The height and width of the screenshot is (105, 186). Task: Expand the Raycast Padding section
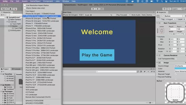coord(157,77)
